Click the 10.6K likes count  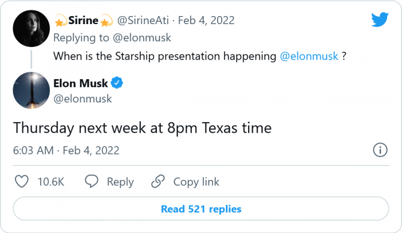(51, 182)
